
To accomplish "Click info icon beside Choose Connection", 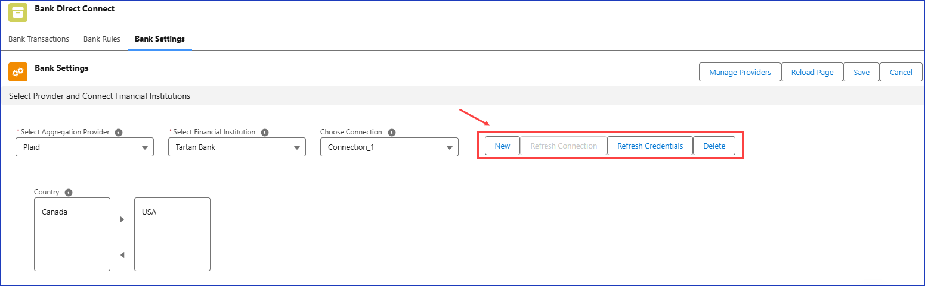I will click(x=392, y=133).
